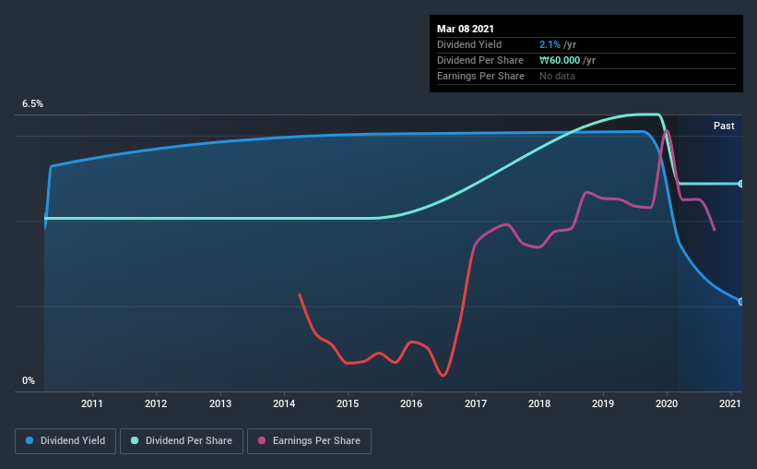Click the 2011 x-axis label
The width and height of the screenshot is (757, 469).
pos(91,403)
